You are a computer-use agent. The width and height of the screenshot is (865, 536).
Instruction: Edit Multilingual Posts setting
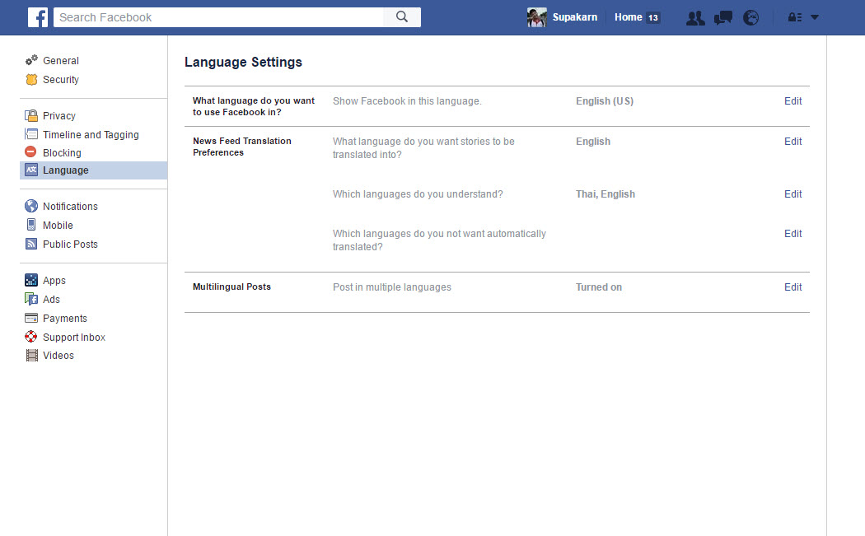[793, 287]
